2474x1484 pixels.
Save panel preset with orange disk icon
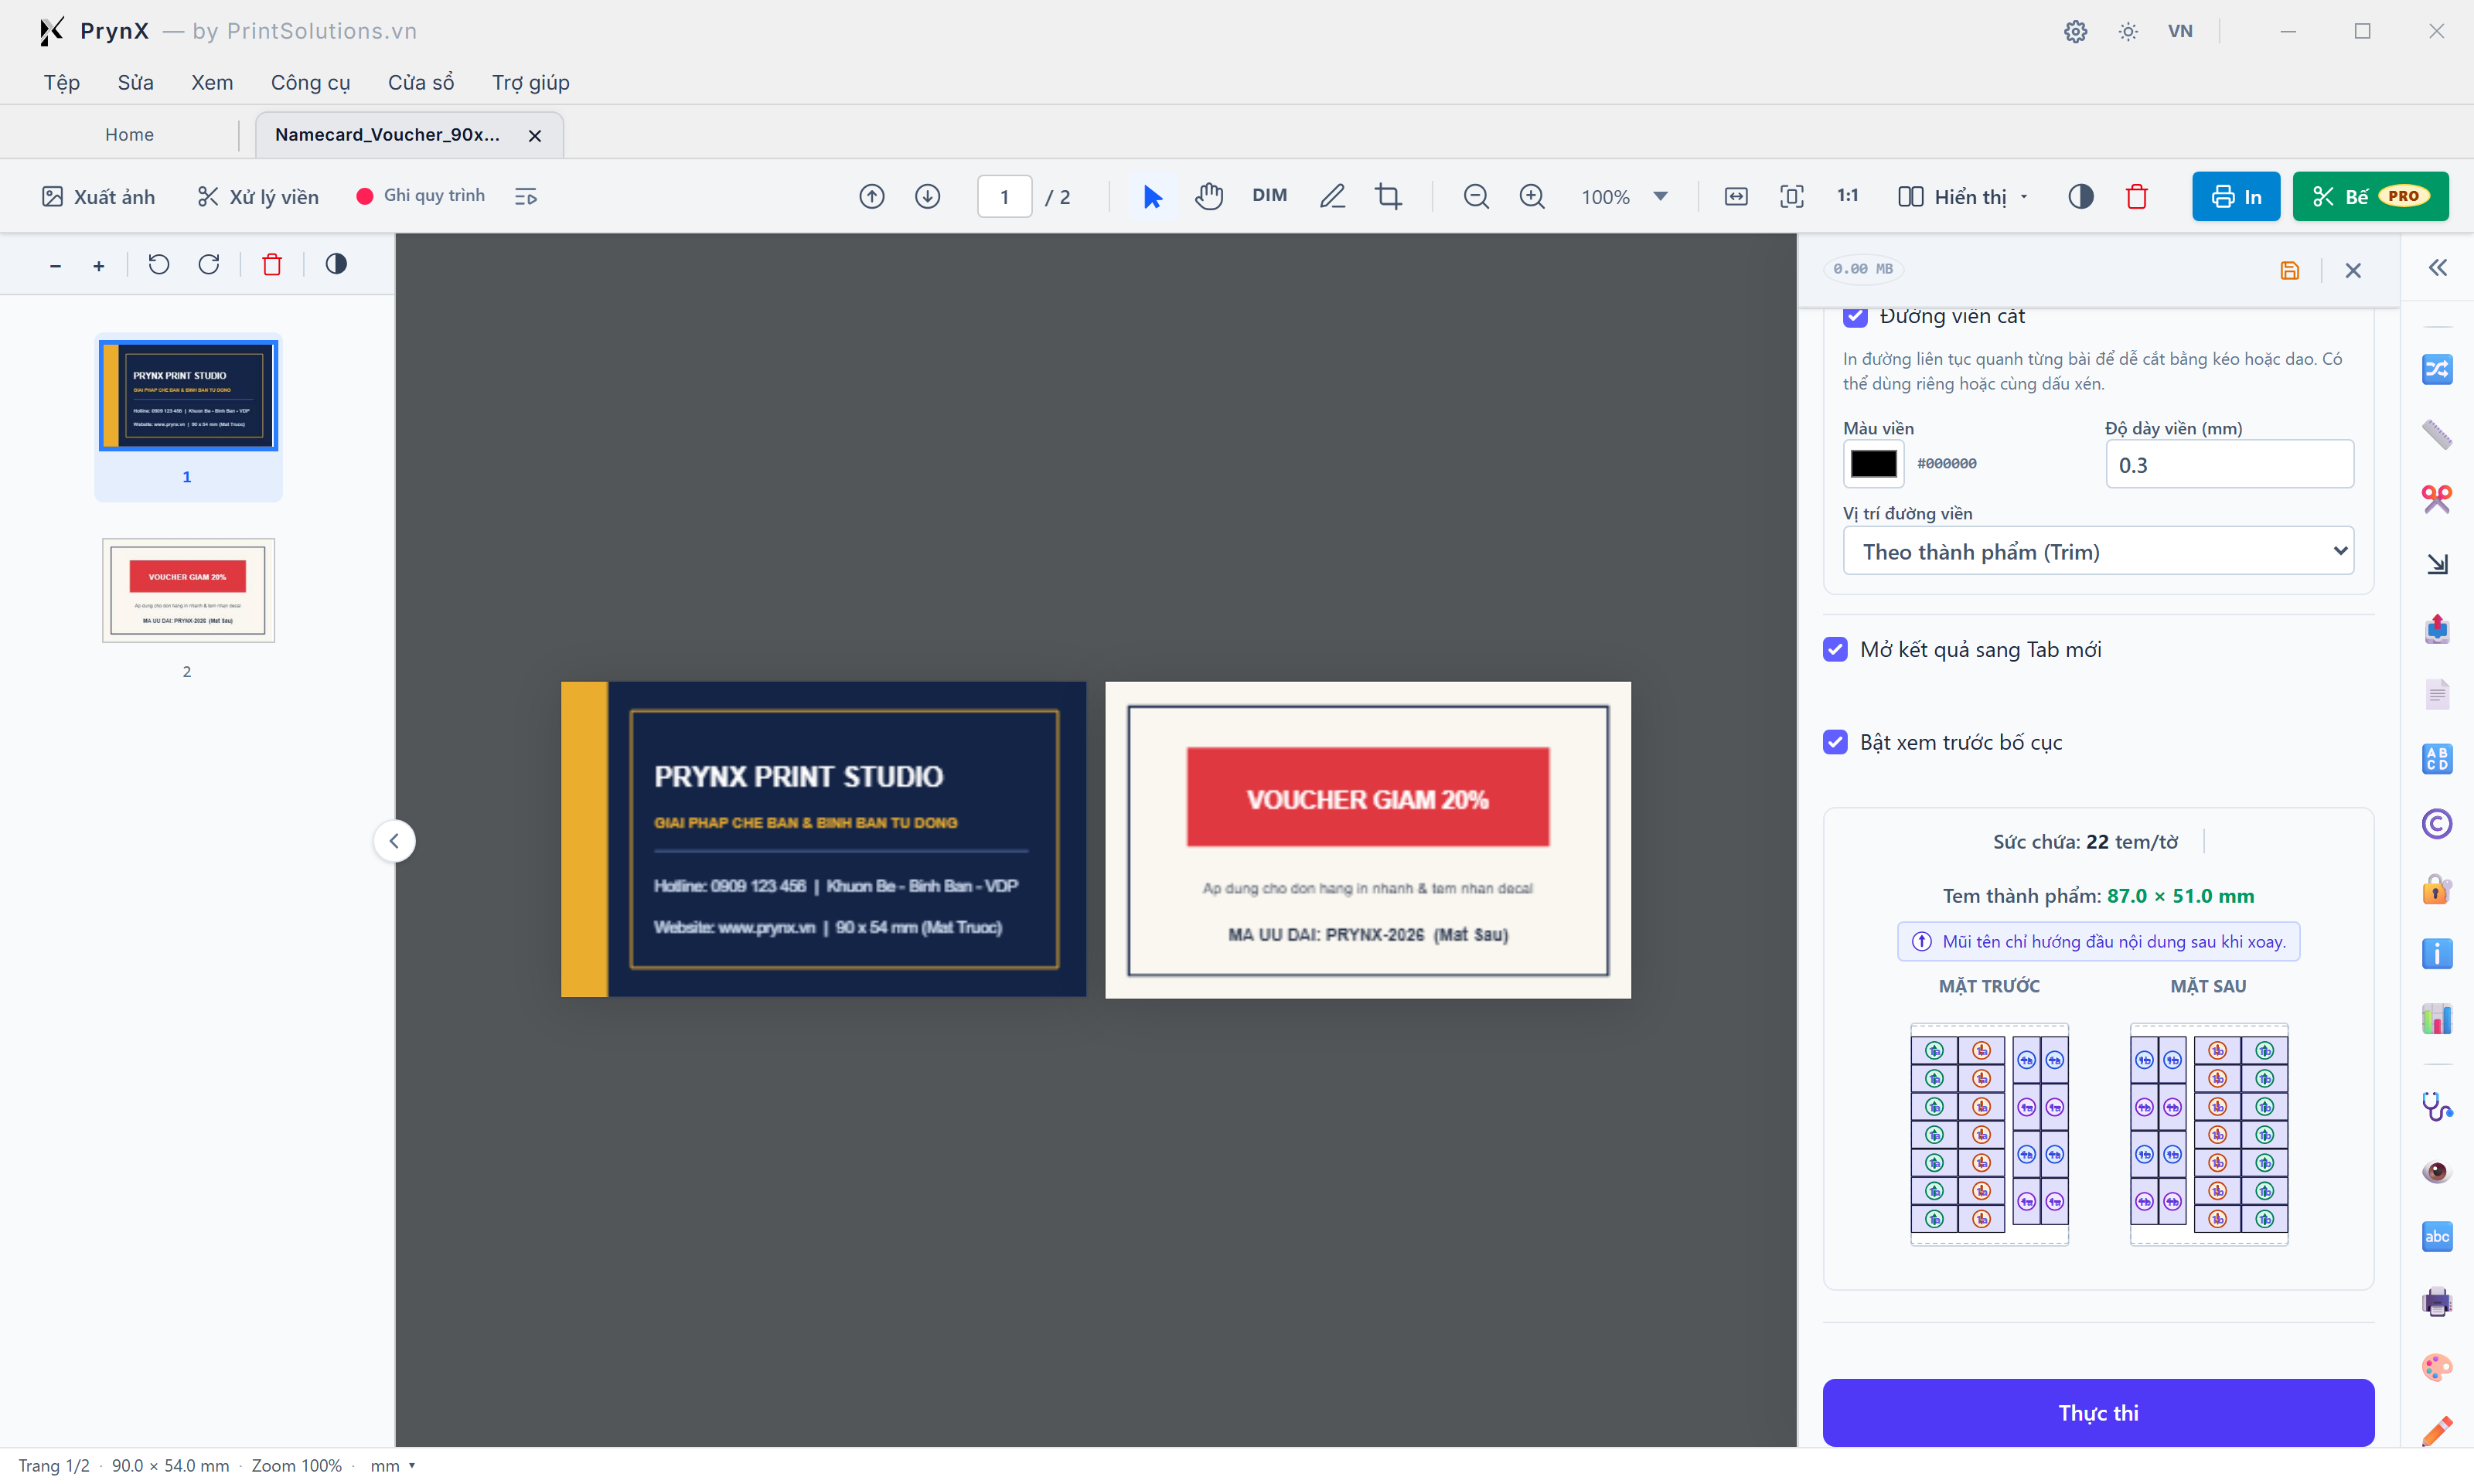coord(2290,270)
